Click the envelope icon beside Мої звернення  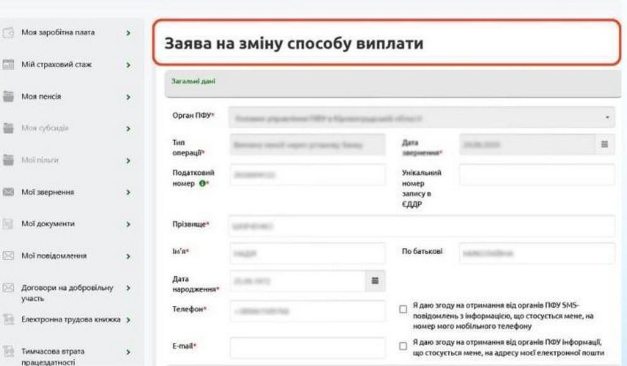pos(9,192)
